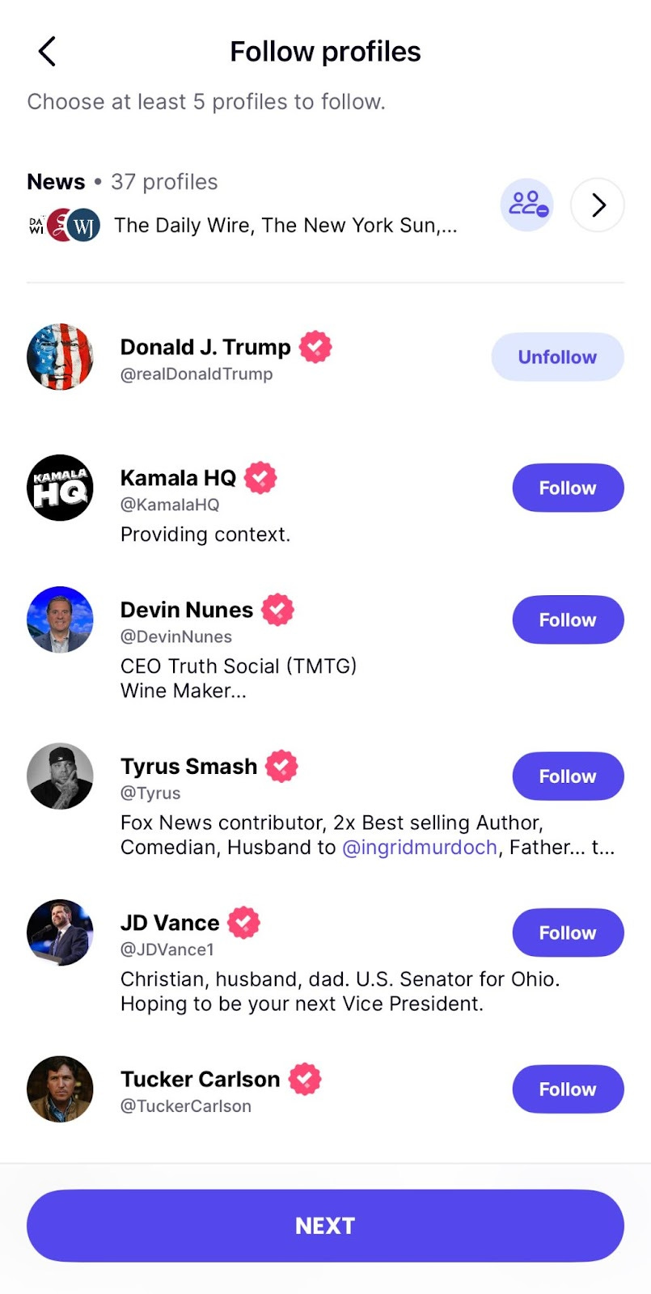651x1294 pixels.
Task: Open Kamala HQ profile picture
Action: click(x=61, y=488)
